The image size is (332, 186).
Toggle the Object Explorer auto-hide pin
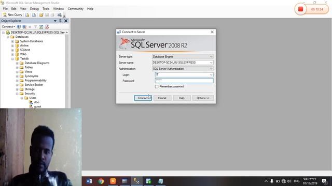[x=60, y=21]
